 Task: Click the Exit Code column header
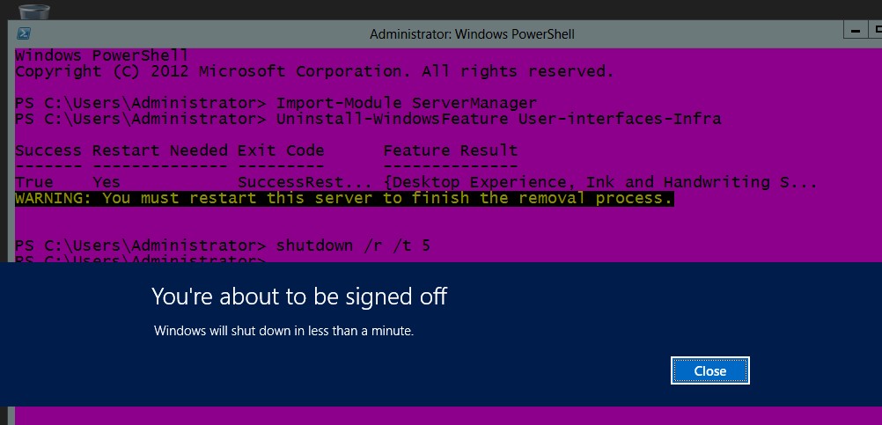(x=281, y=150)
